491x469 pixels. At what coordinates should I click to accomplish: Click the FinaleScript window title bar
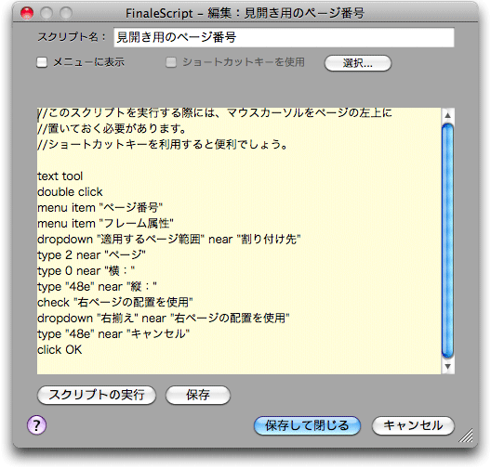point(245,13)
